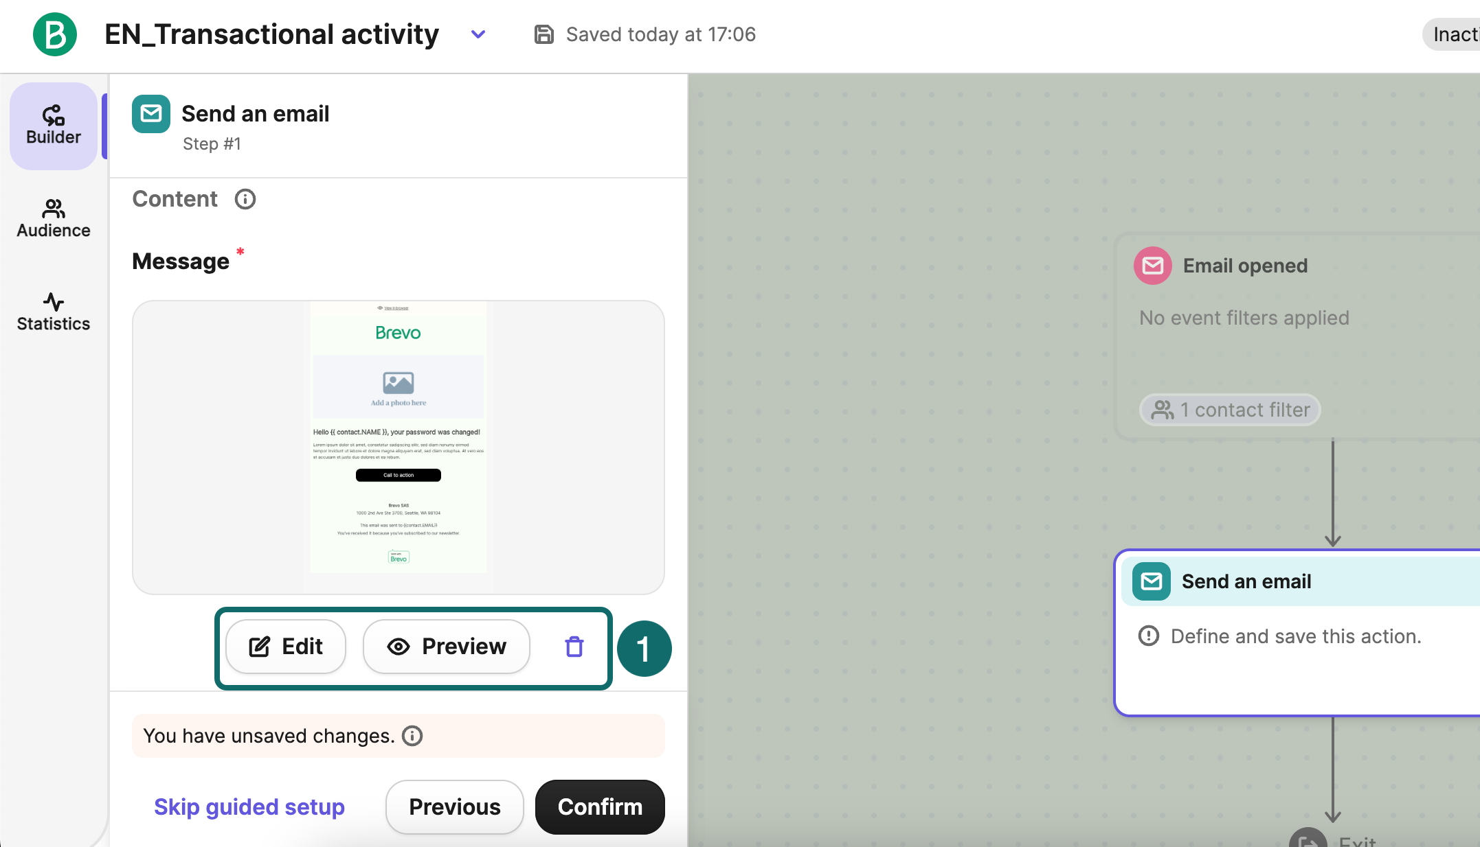Delete the email message with trash icon

[x=574, y=647]
